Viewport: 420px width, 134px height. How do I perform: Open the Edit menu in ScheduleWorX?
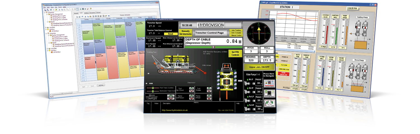pyautogui.click(x=48, y=7)
